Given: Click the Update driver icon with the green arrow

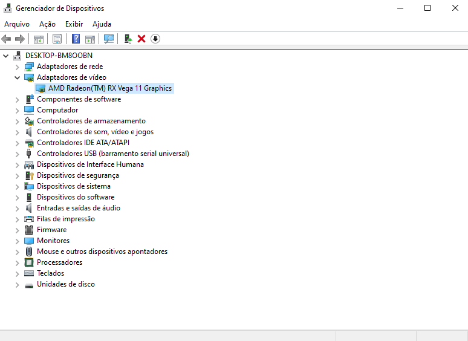Looking at the screenshot, I should pos(128,39).
